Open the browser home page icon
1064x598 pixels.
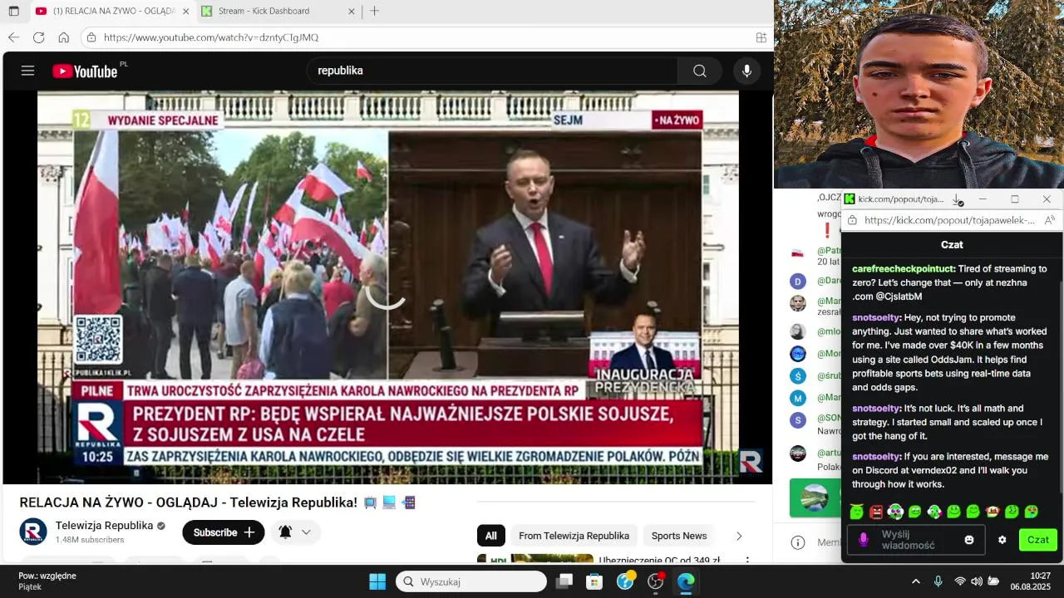63,37
